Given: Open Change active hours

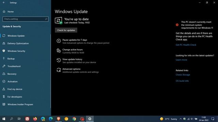Looking at the screenshot, I should 73,49.
